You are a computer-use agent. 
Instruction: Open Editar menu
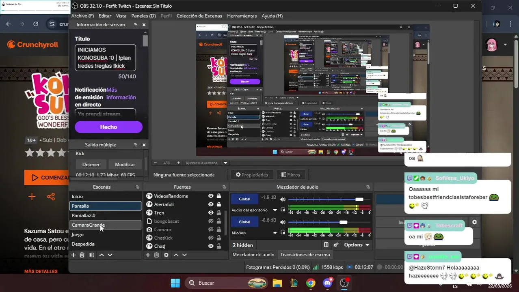pos(105,16)
